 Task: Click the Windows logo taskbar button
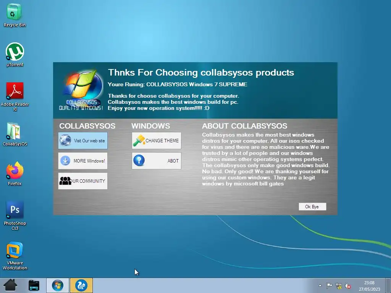click(58, 285)
